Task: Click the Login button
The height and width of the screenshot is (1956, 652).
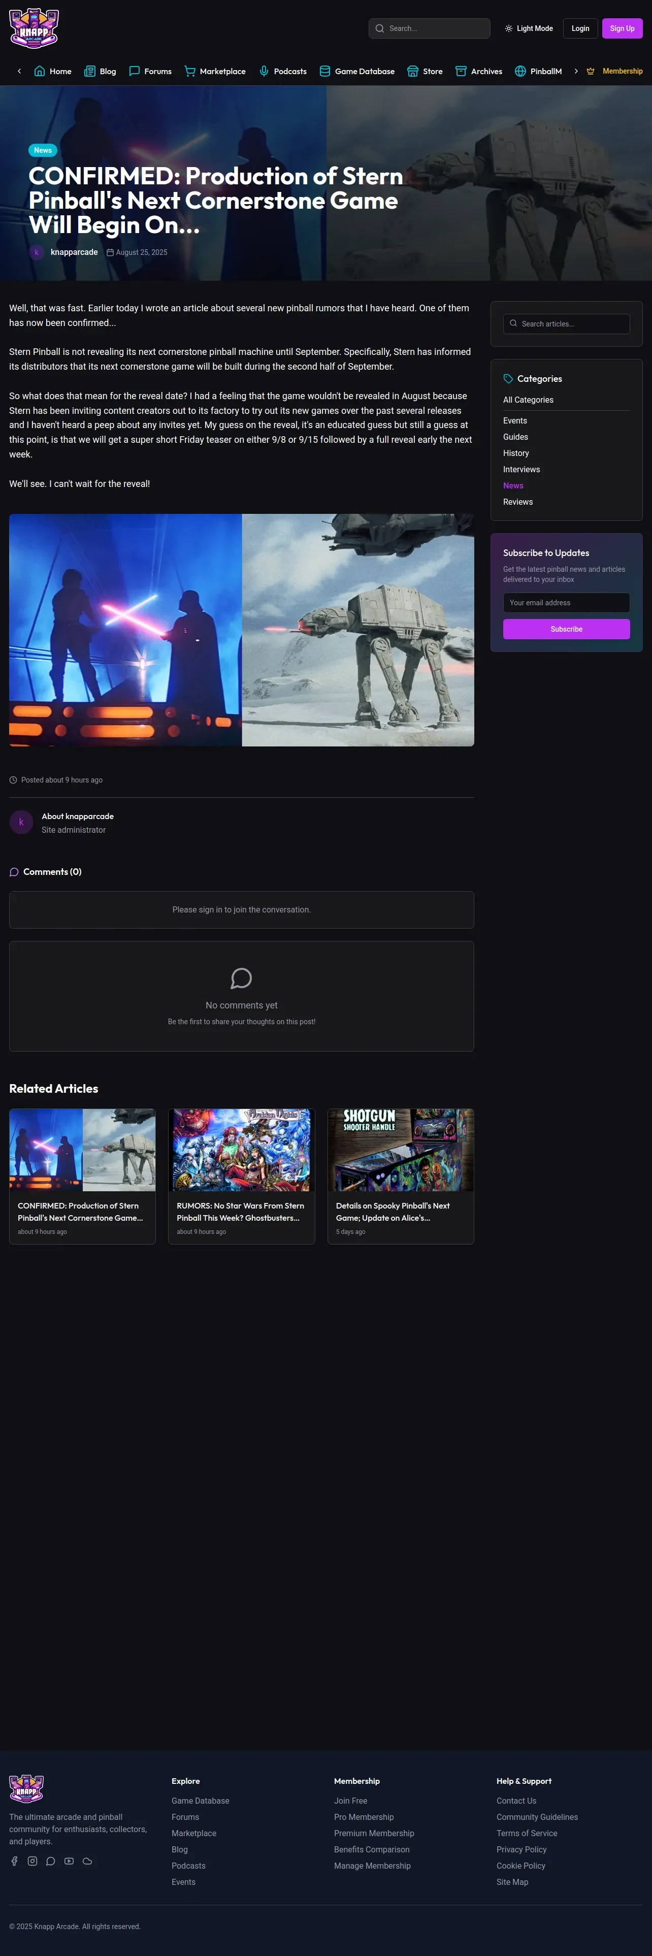Action: tap(580, 29)
